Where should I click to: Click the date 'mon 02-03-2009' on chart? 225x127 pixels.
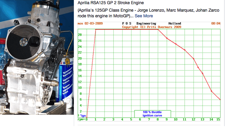tap(90, 23)
